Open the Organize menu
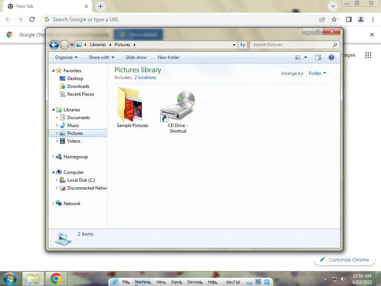381x286 pixels. pyautogui.click(x=66, y=57)
